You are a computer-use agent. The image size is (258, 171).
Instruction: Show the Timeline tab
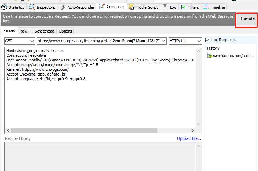coord(214,7)
